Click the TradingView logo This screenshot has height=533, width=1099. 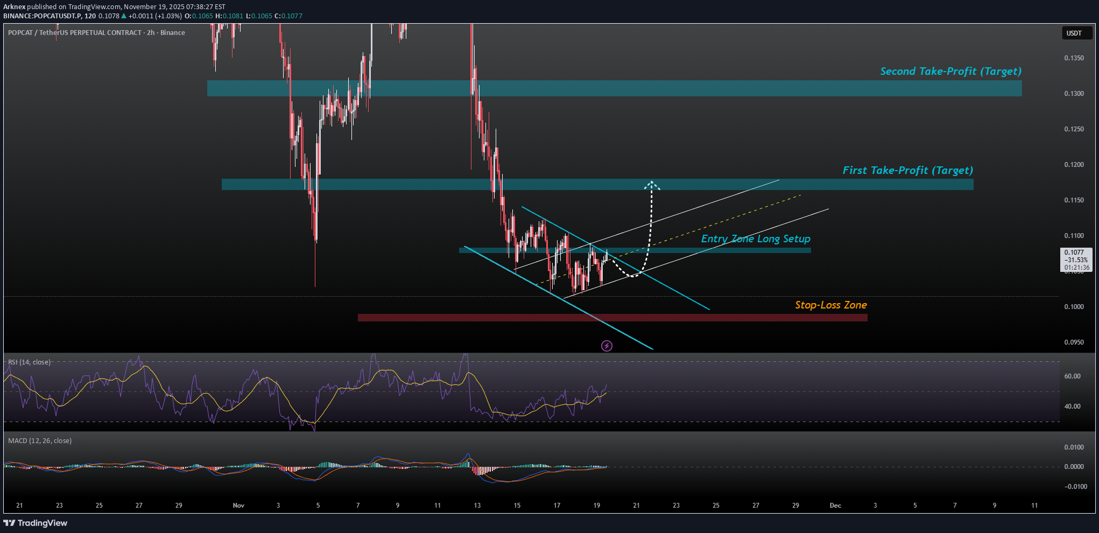coord(36,523)
